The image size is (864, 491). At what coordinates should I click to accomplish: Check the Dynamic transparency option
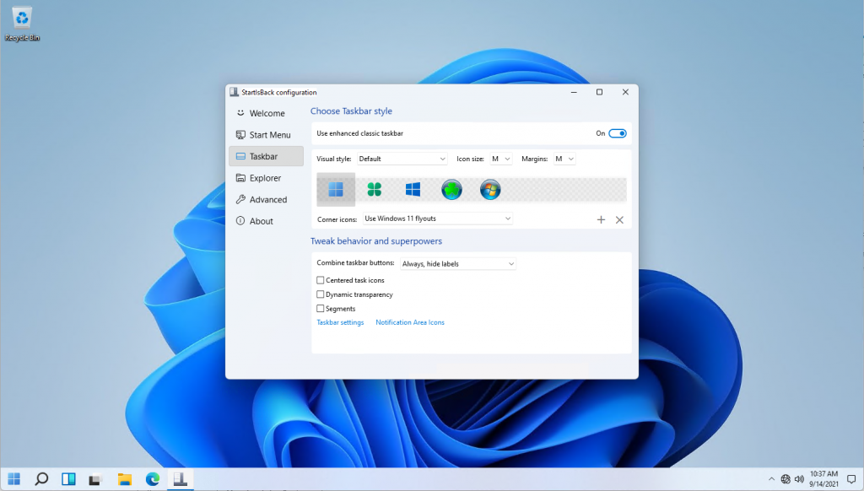321,294
